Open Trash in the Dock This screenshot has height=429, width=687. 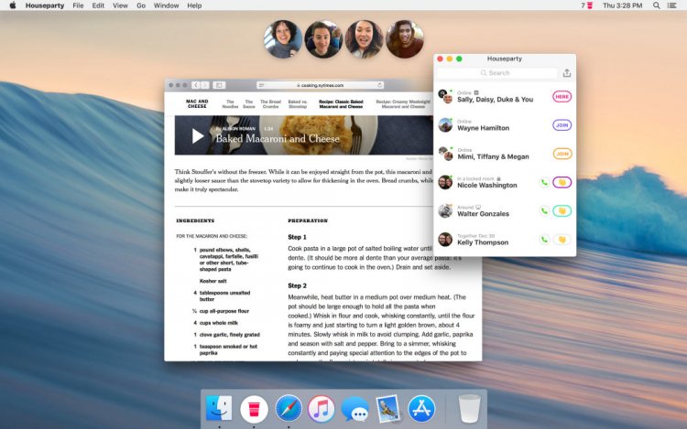click(469, 409)
